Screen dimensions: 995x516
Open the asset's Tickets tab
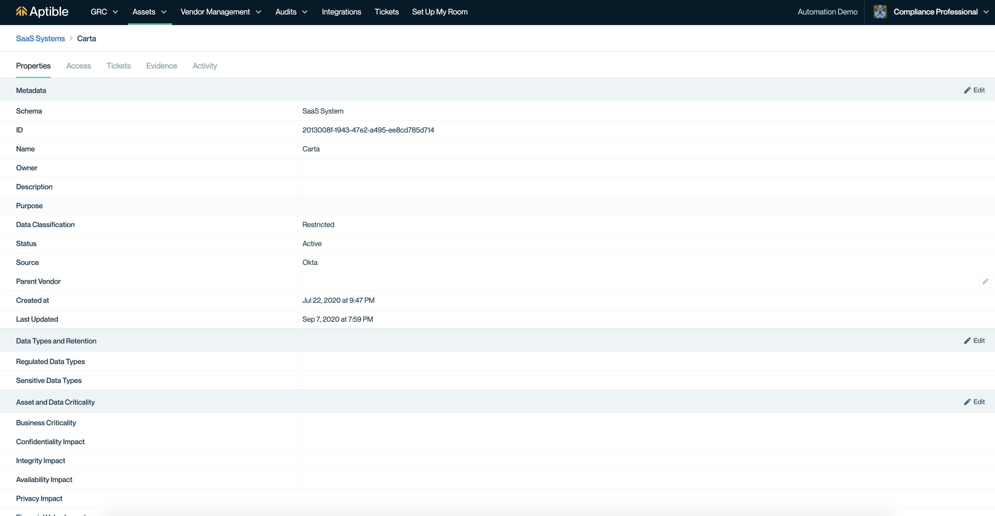(119, 66)
